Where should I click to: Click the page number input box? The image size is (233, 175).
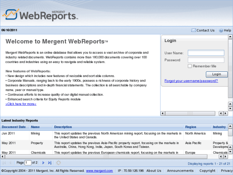[x=28, y=163]
